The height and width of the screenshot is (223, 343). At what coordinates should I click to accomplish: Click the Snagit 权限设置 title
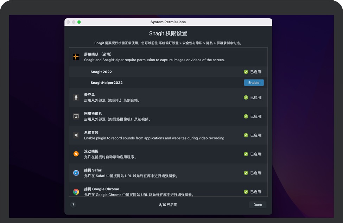pos(168,33)
